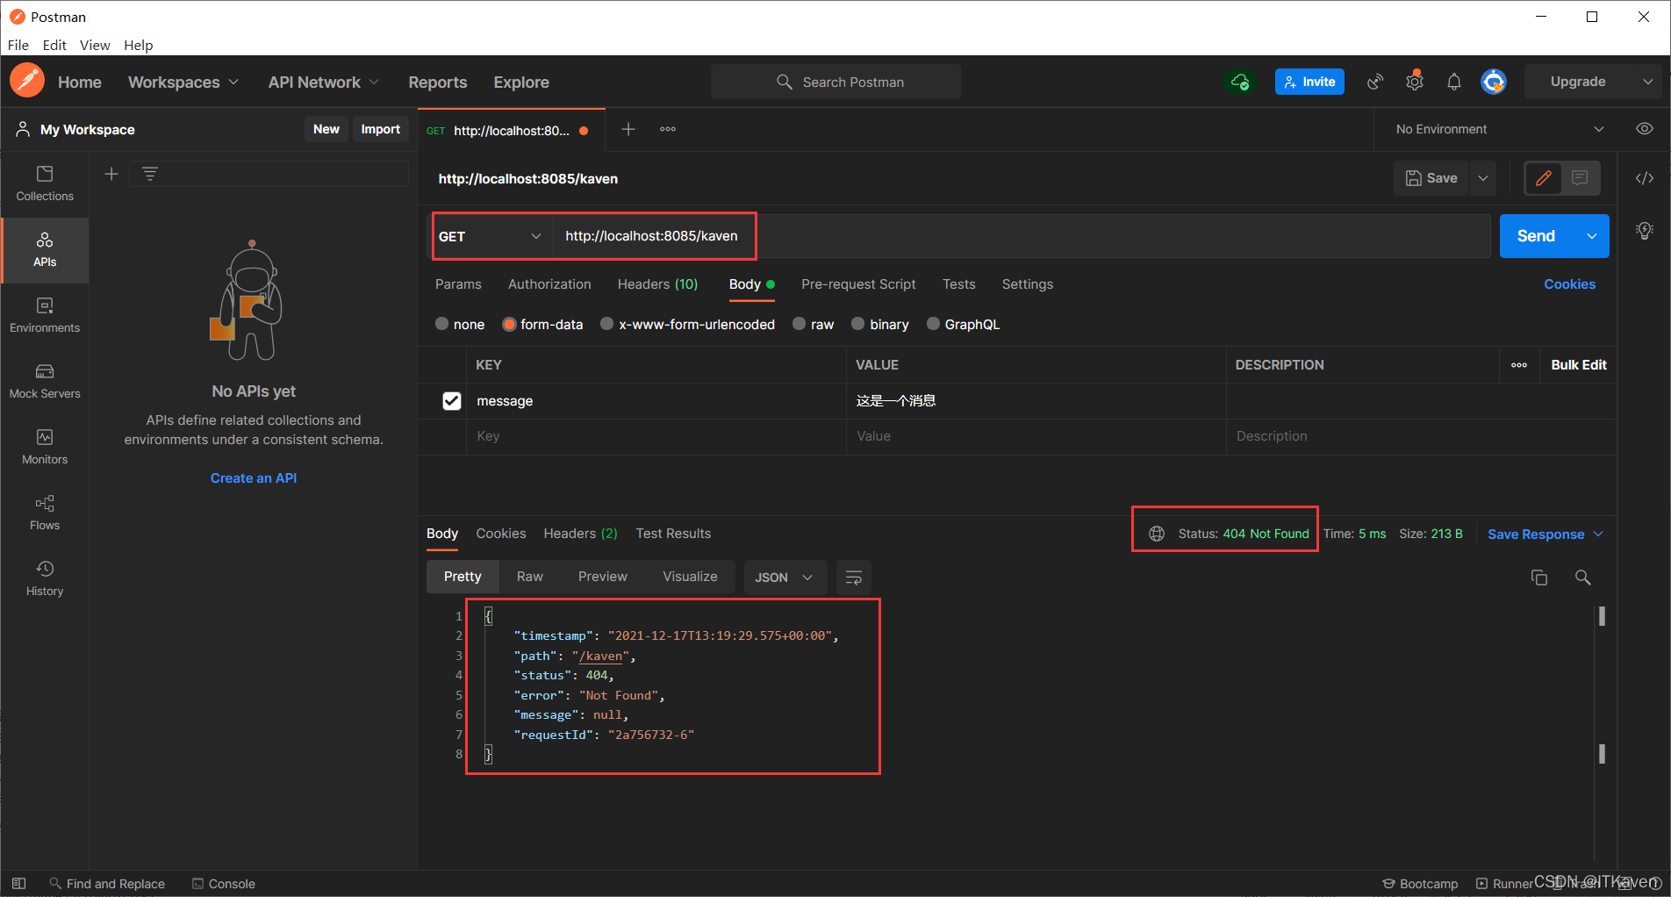
Task: Expand the Send button arrow options
Action: pyautogui.click(x=1592, y=236)
